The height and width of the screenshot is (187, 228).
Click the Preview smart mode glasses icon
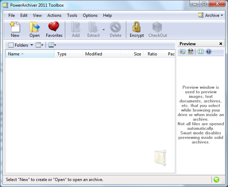coord(190,52)
